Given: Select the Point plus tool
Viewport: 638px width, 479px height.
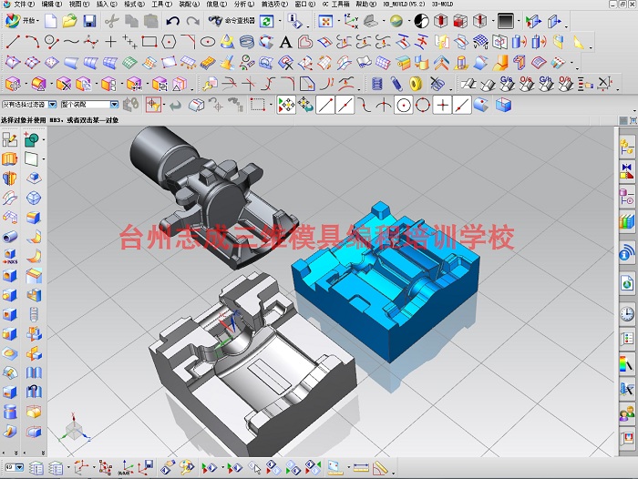Looking at the screenshot, I should point(110,42).
